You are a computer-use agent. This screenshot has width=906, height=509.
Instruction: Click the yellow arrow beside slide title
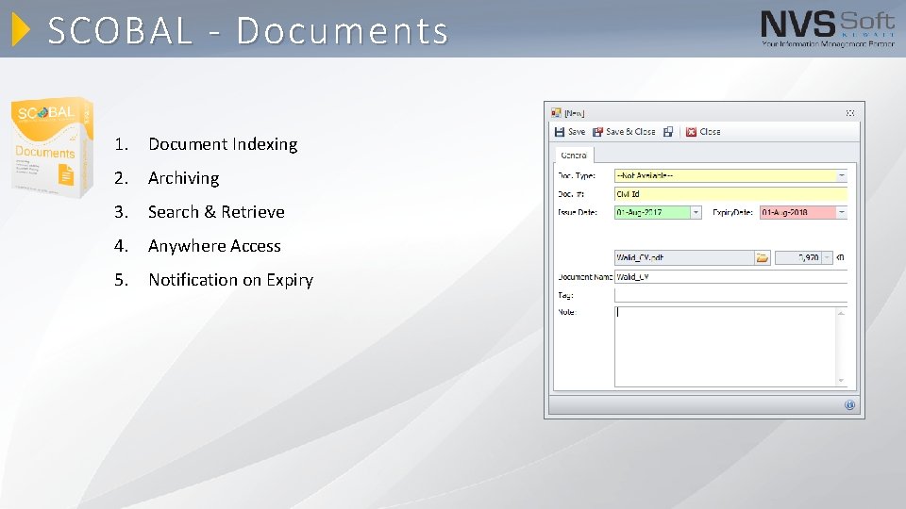point(20,29)
